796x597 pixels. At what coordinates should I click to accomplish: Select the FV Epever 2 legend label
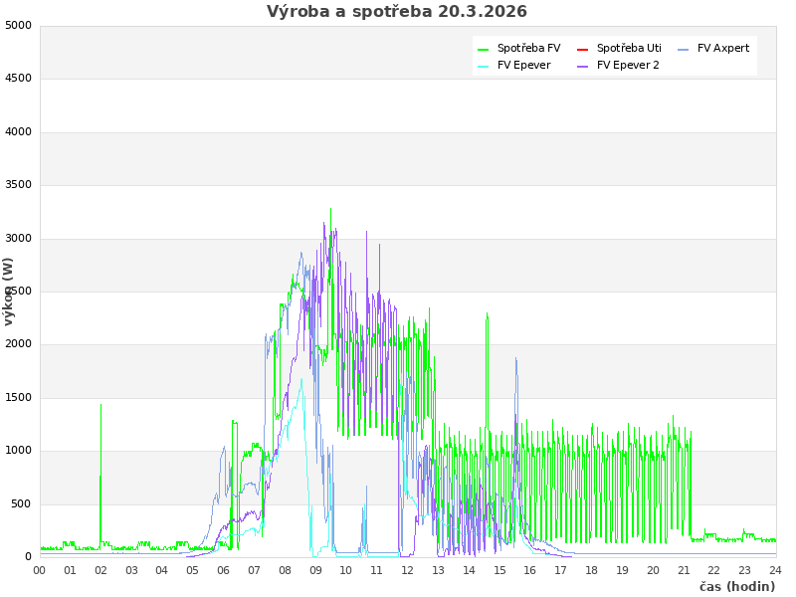point(628,65)
